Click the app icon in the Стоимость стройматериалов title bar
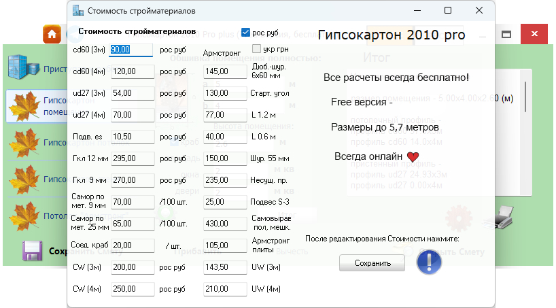556x308 pixels. 78,11
